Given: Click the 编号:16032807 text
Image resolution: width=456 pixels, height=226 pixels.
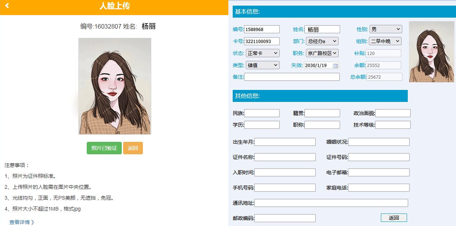Looking at the screenshot, I should coord(100,26).
